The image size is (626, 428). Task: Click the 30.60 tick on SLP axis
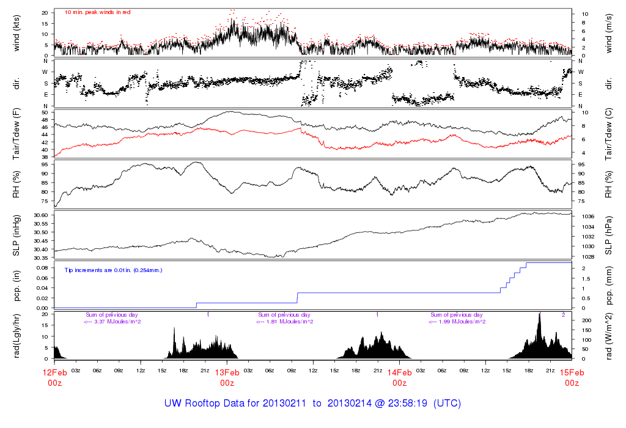(41, 215)
